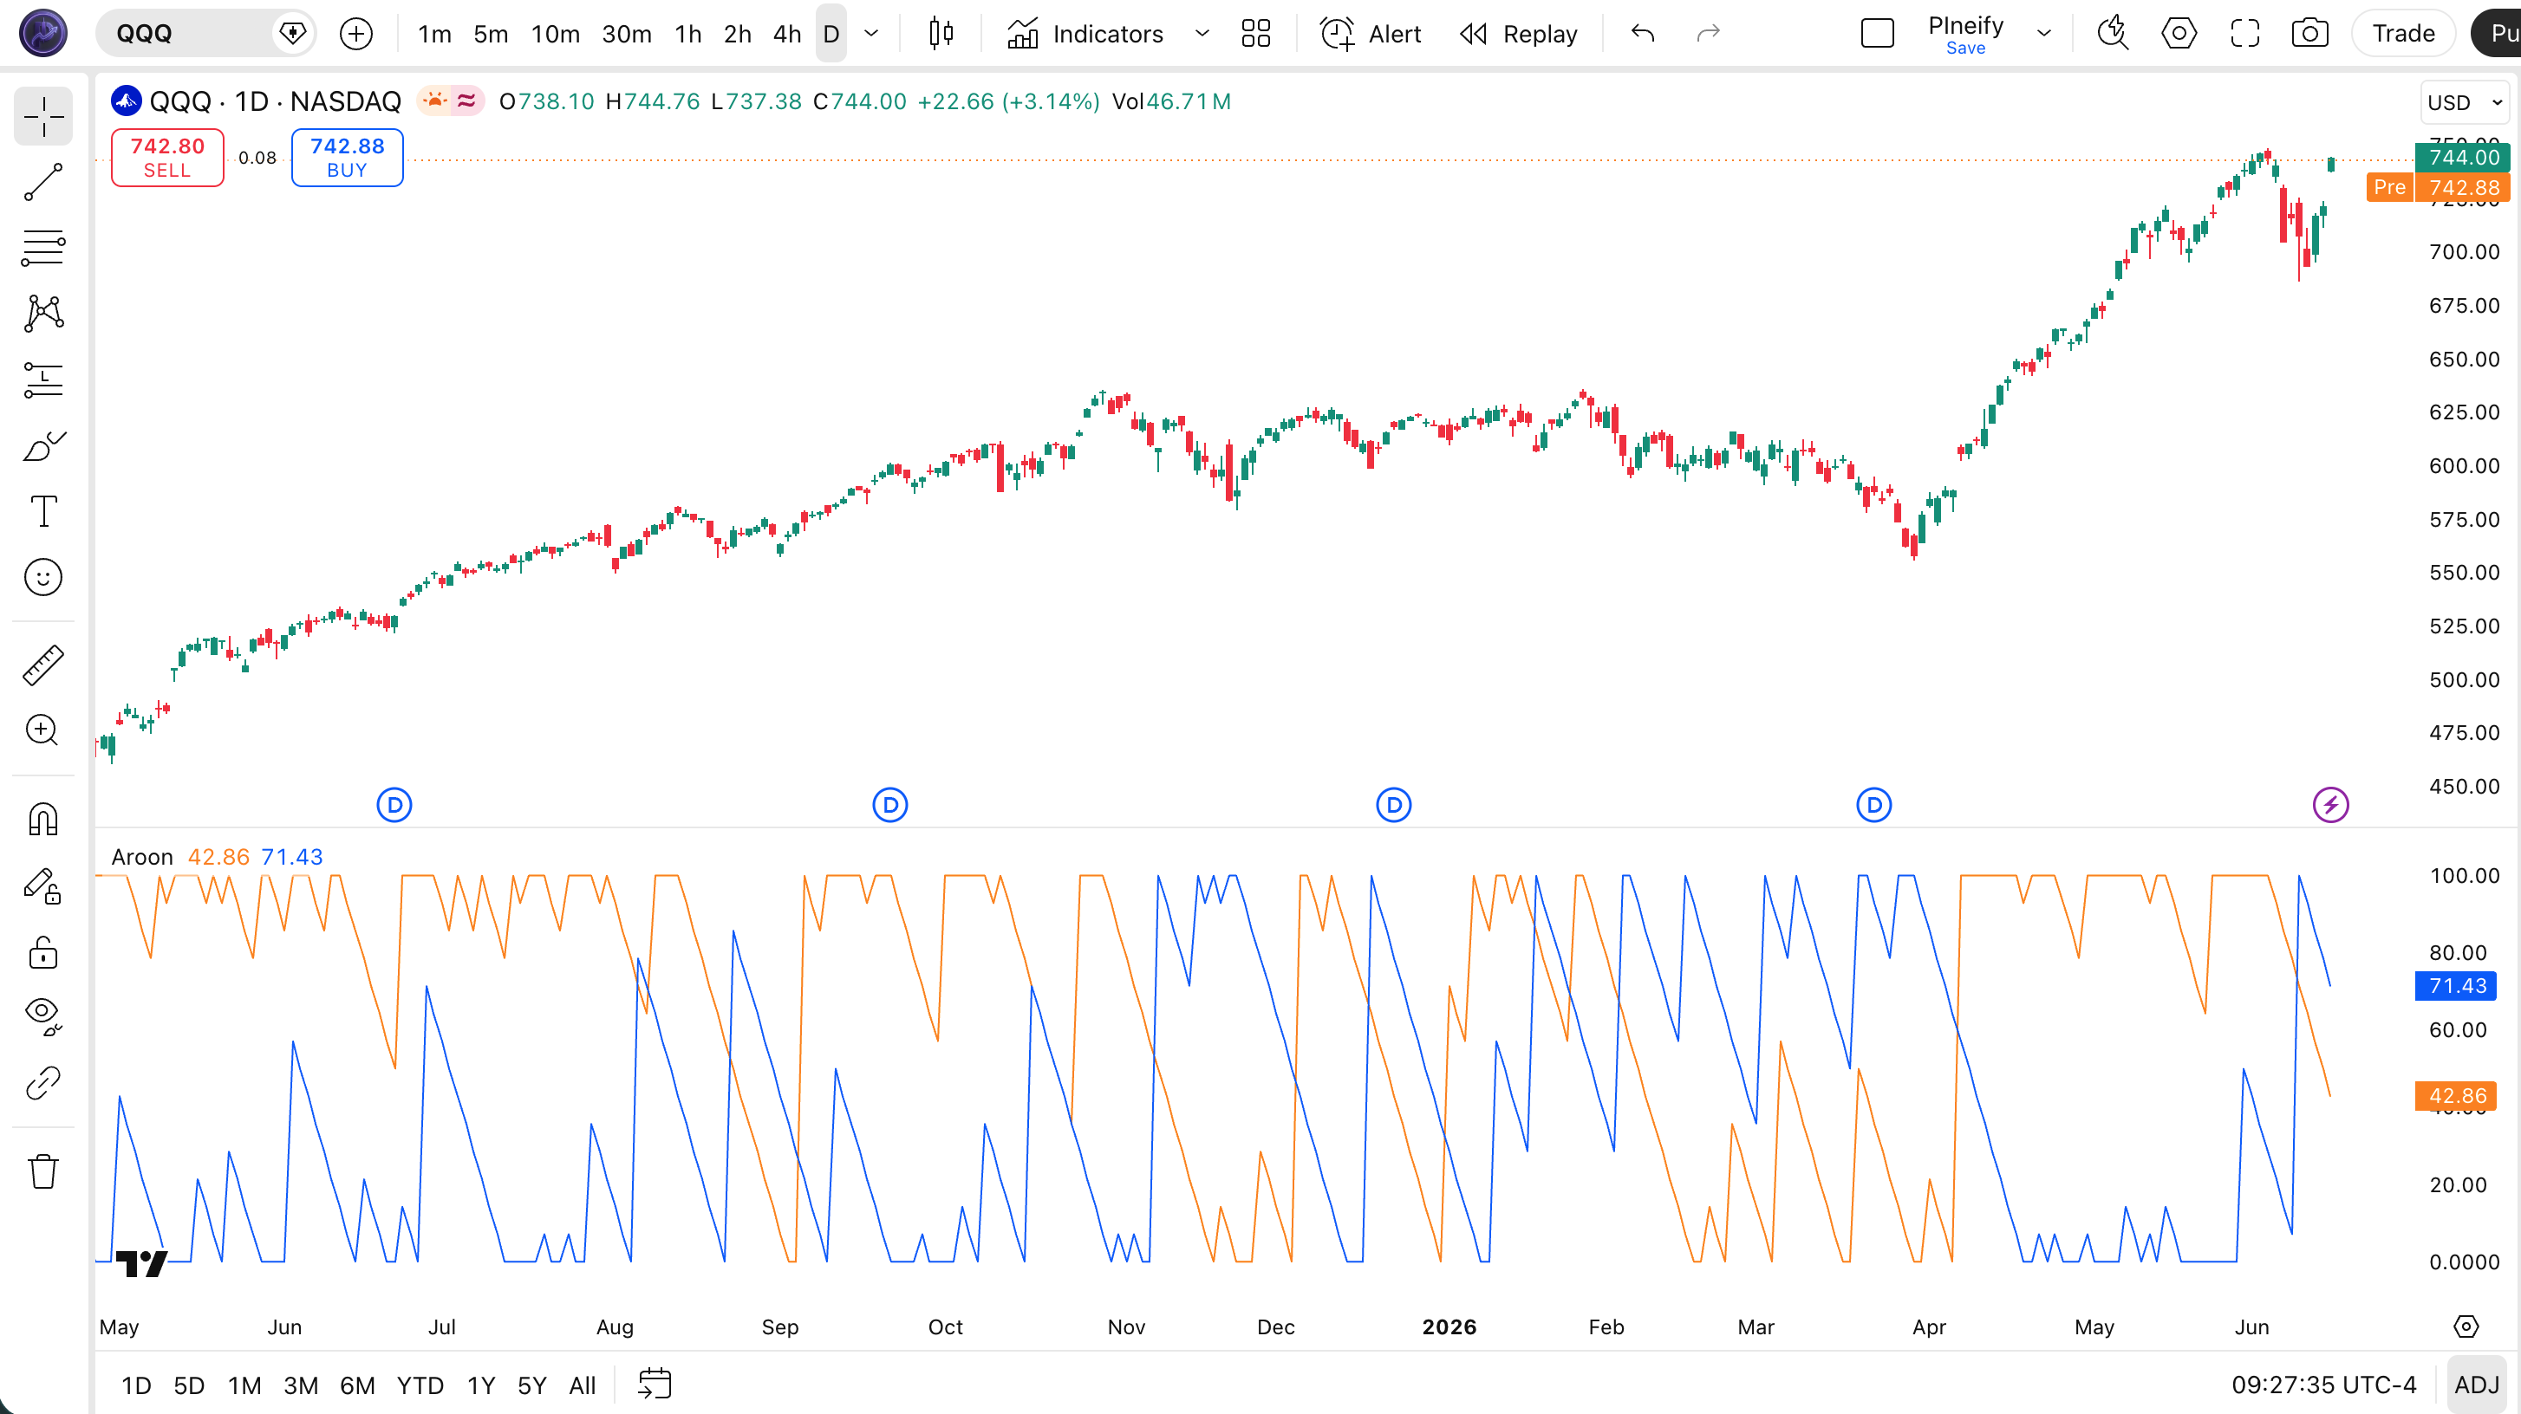Open the USD currency dropdown
The width and height of the screenshot is (2521, 1414).
tap(2465, 103)
